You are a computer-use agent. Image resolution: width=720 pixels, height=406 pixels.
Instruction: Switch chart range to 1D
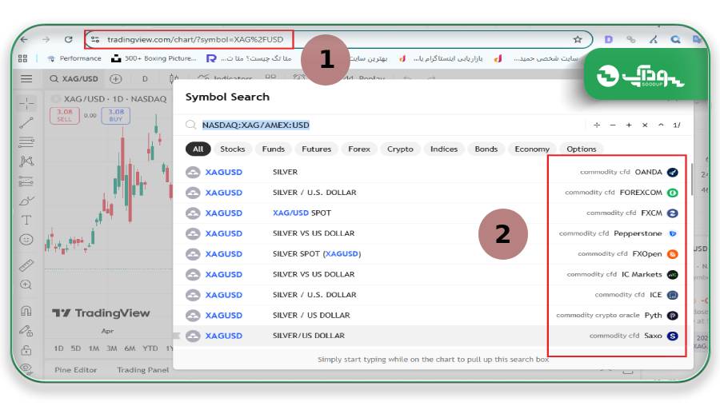(x=58, y=348)
